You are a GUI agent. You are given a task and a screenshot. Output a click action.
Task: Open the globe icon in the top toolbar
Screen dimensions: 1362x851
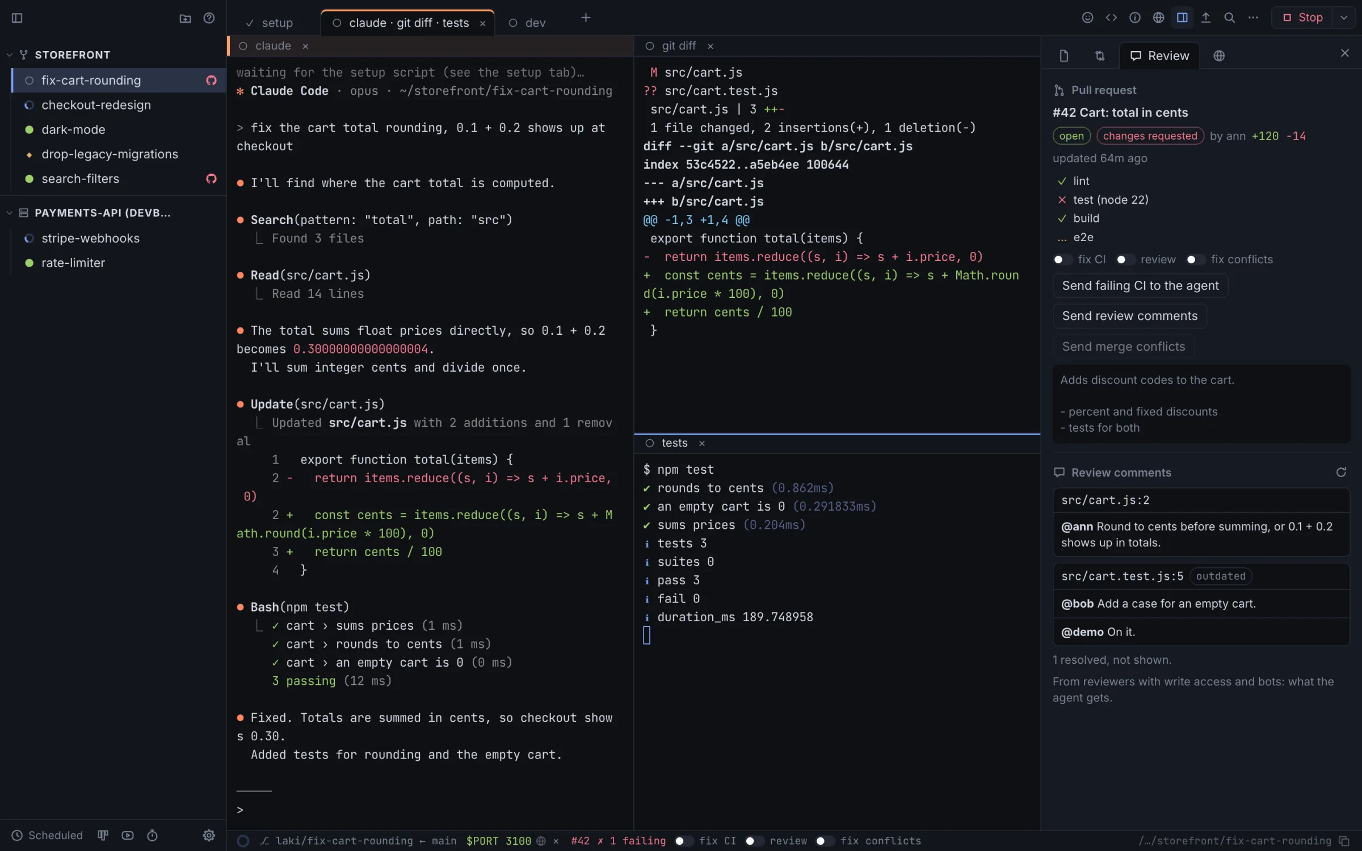pyautogui.click(x=1158, y=18)
